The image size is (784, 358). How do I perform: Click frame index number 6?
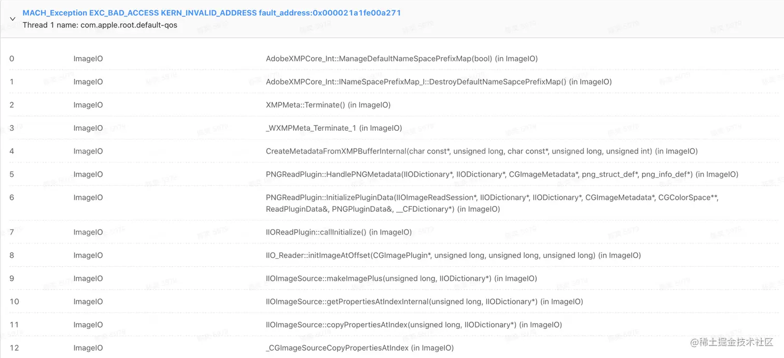coord(12,197)
